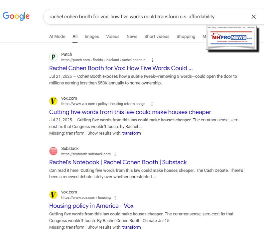
Task: Open three-dot menu for Substack result
Action: (x=115, y=154)
